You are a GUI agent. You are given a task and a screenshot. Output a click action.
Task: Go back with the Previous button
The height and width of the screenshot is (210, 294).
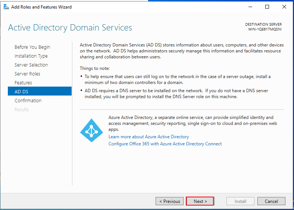169,201
